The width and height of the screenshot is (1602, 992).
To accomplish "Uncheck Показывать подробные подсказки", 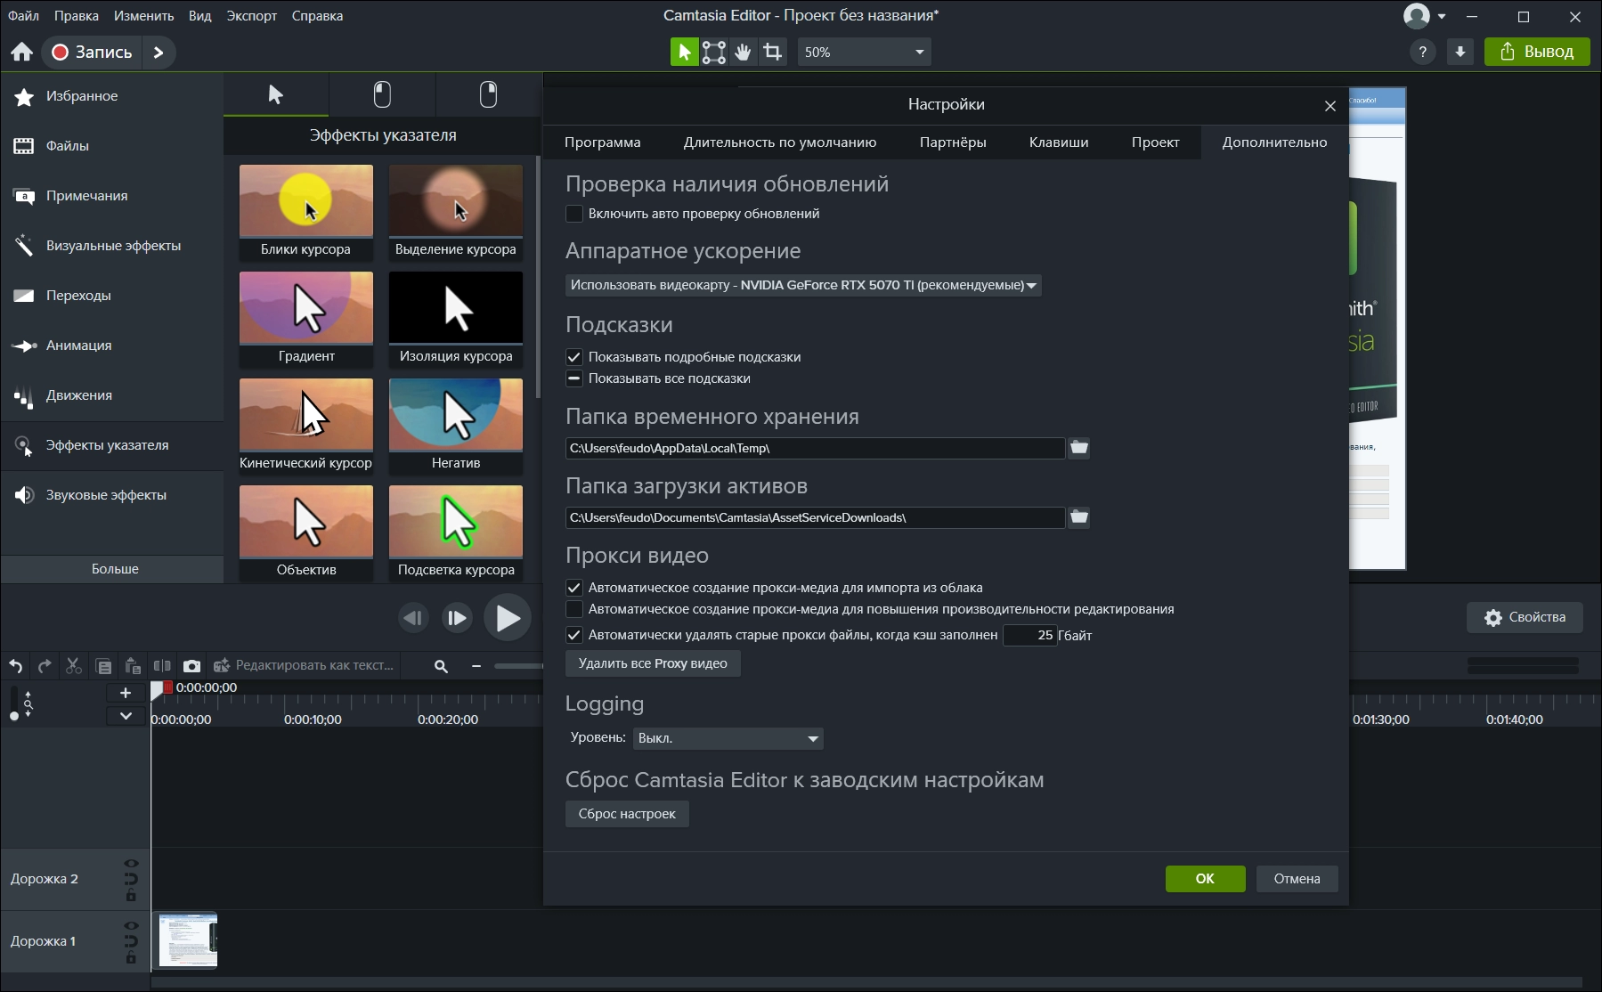I will tap(574, 357).
